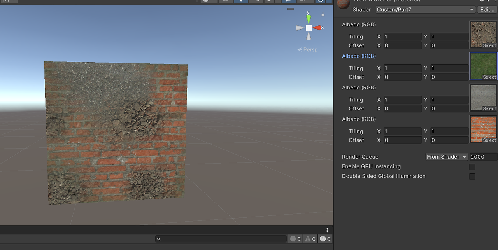Toggle the scene gizmo rotation lock icon

tap(323, 15)
